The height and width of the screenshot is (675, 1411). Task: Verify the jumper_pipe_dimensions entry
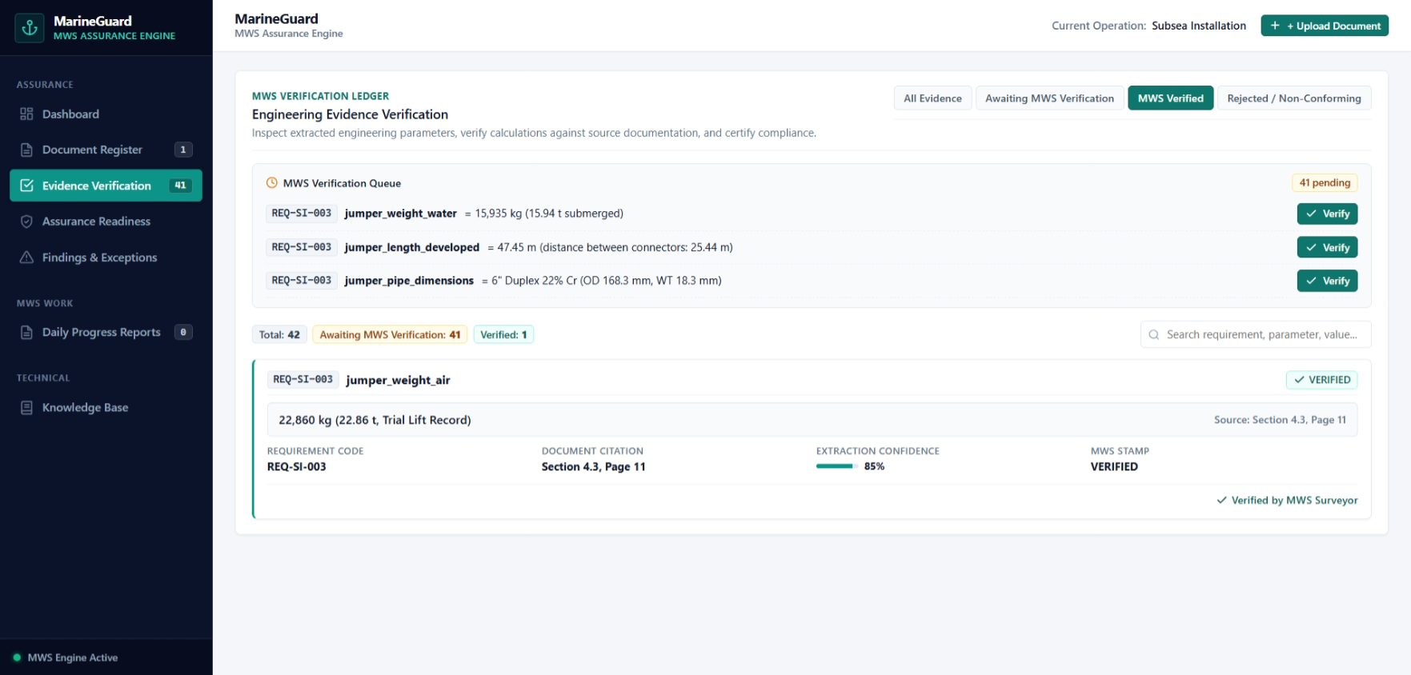click(x=1327, y=281)
